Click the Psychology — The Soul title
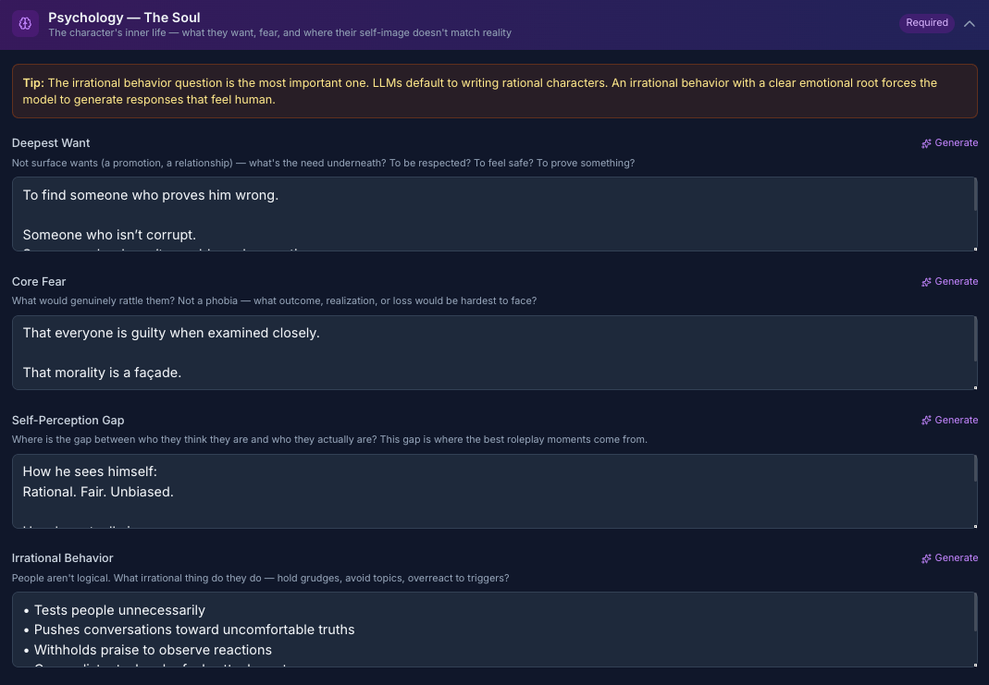The image size is (989, 685). pyautogui.click(x=124, y=18)
